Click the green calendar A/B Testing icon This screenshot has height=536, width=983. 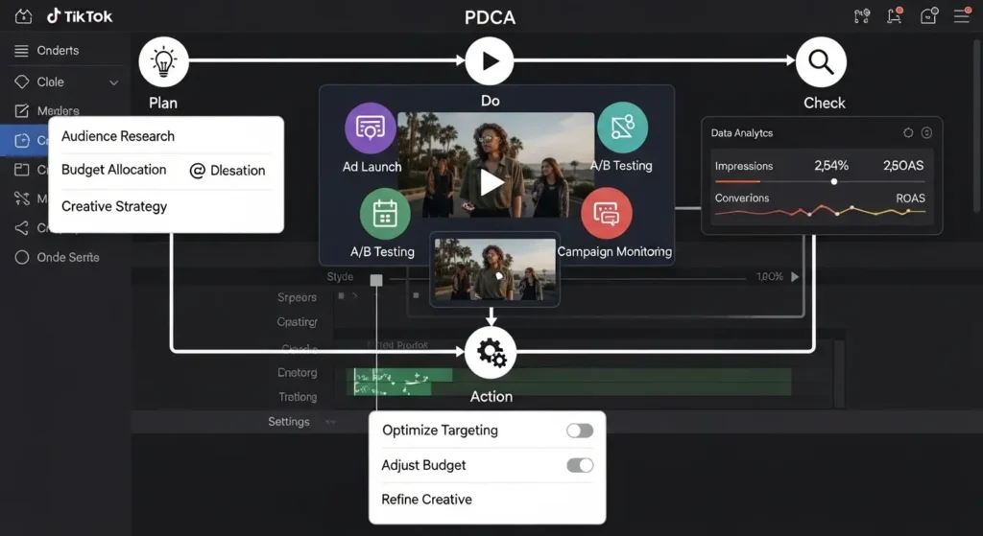(x=384, y=213)
